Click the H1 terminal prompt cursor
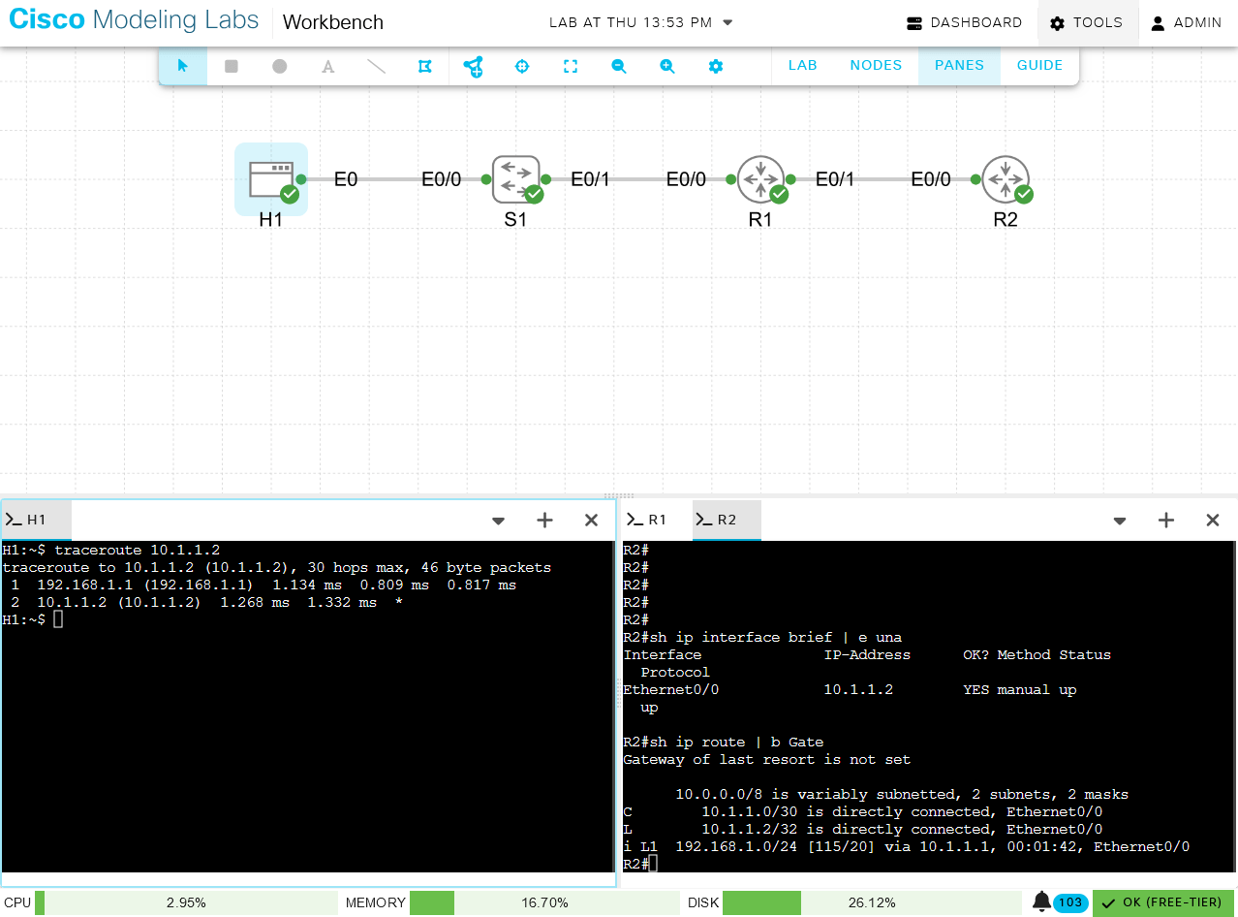The image size is (1238, 917). pos(58,619)
